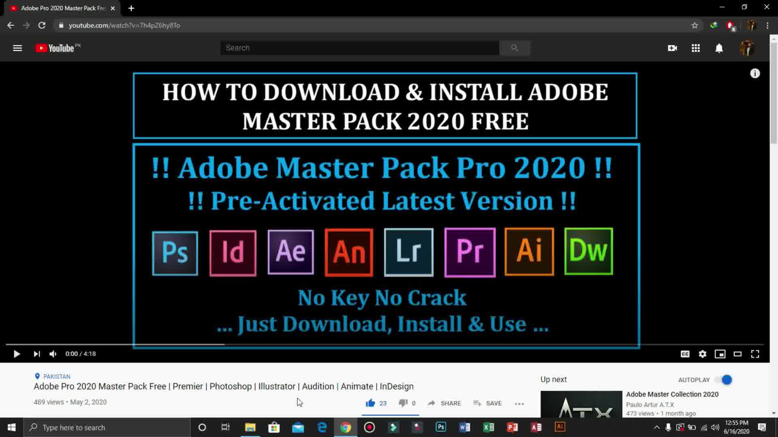
Task: Skip to the next video
Action: (37, 354)
